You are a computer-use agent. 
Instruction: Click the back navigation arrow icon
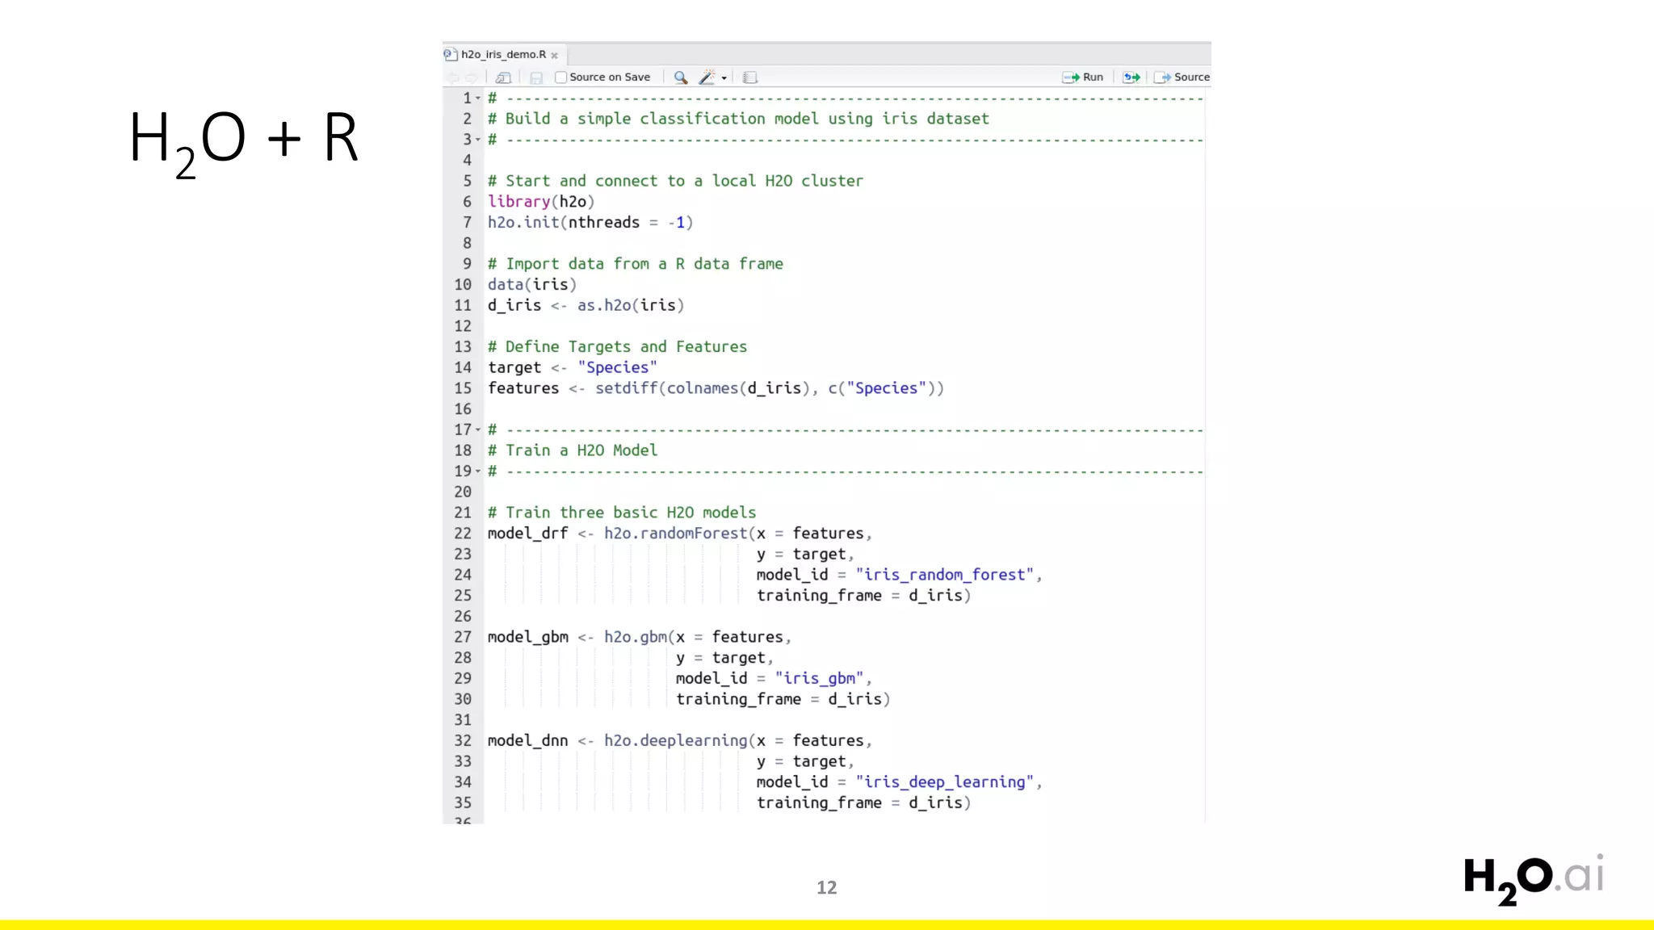click(453, 77)
